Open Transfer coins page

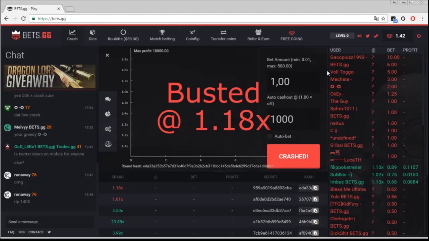(223, 35)
